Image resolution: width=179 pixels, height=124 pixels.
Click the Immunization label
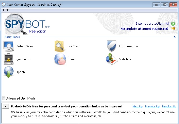pyautogui.click(x=128, y=46)
